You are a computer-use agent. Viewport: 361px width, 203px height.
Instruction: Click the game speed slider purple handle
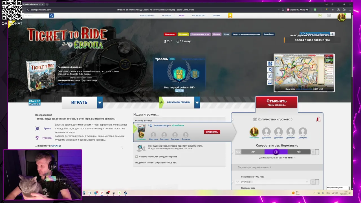(276, 152)
